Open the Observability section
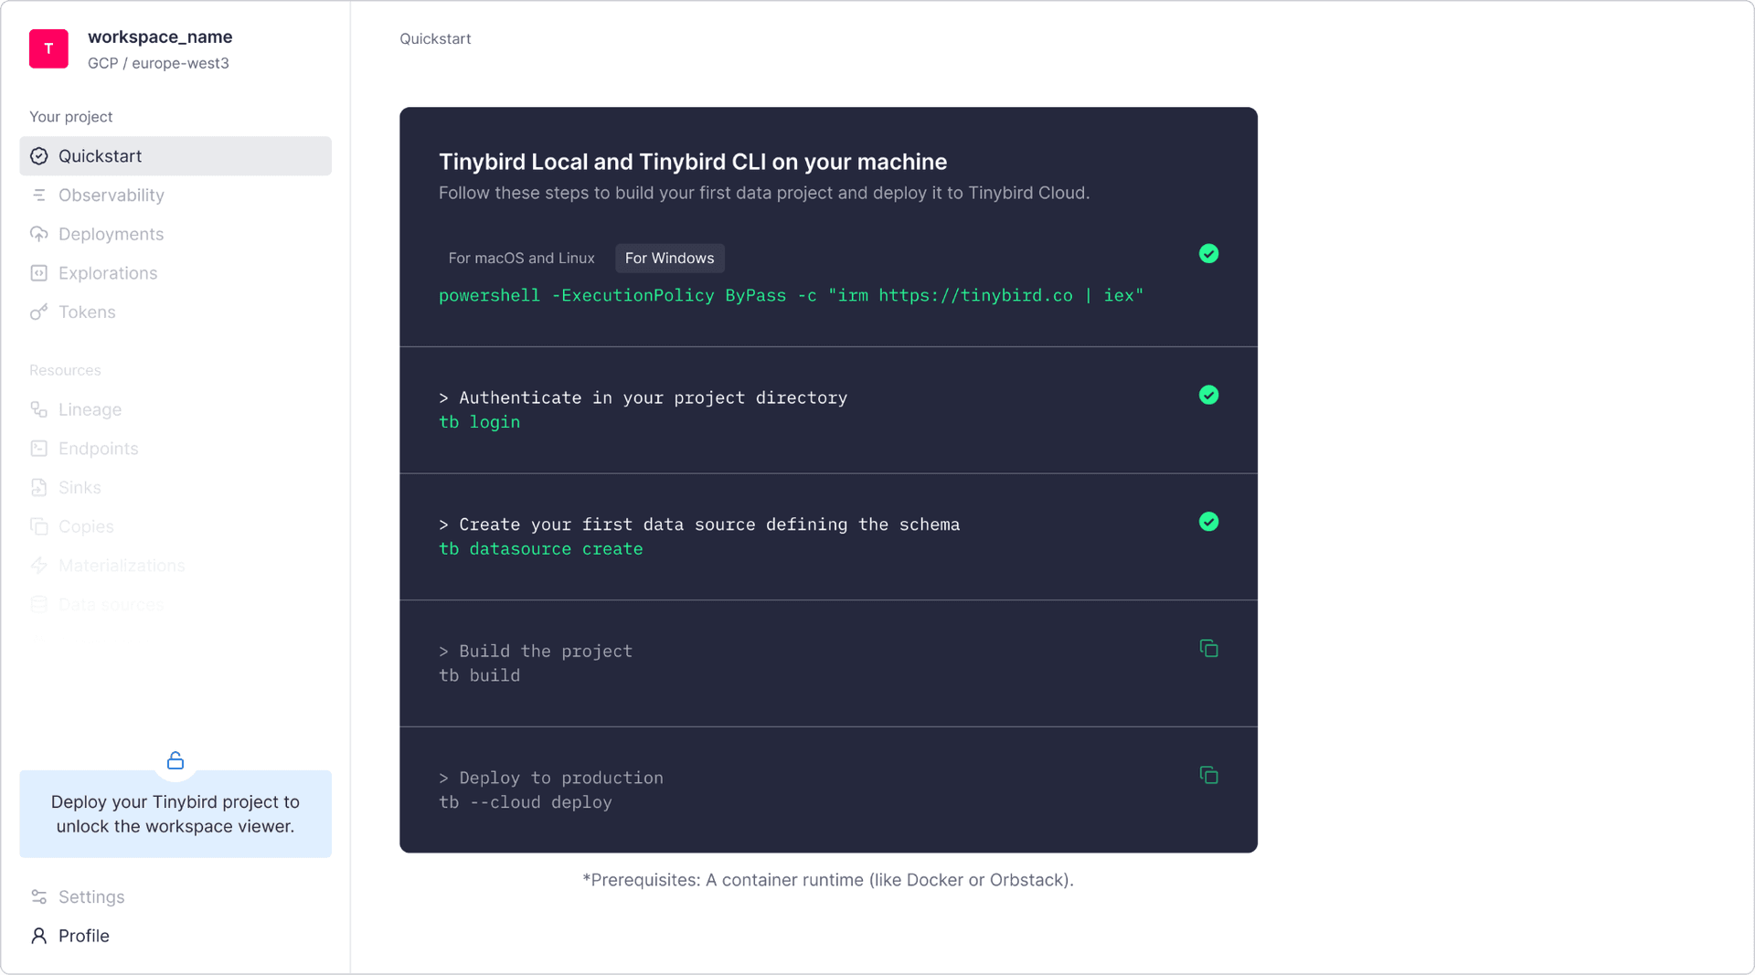The width and height of the screenshot is (1755, 975). (111, 195)
